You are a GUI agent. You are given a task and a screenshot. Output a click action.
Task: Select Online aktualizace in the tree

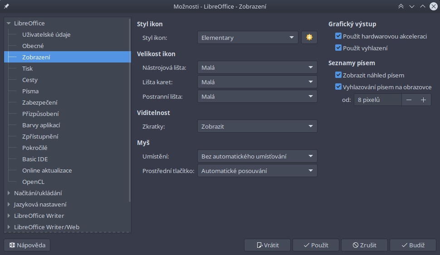pos(47,170)
